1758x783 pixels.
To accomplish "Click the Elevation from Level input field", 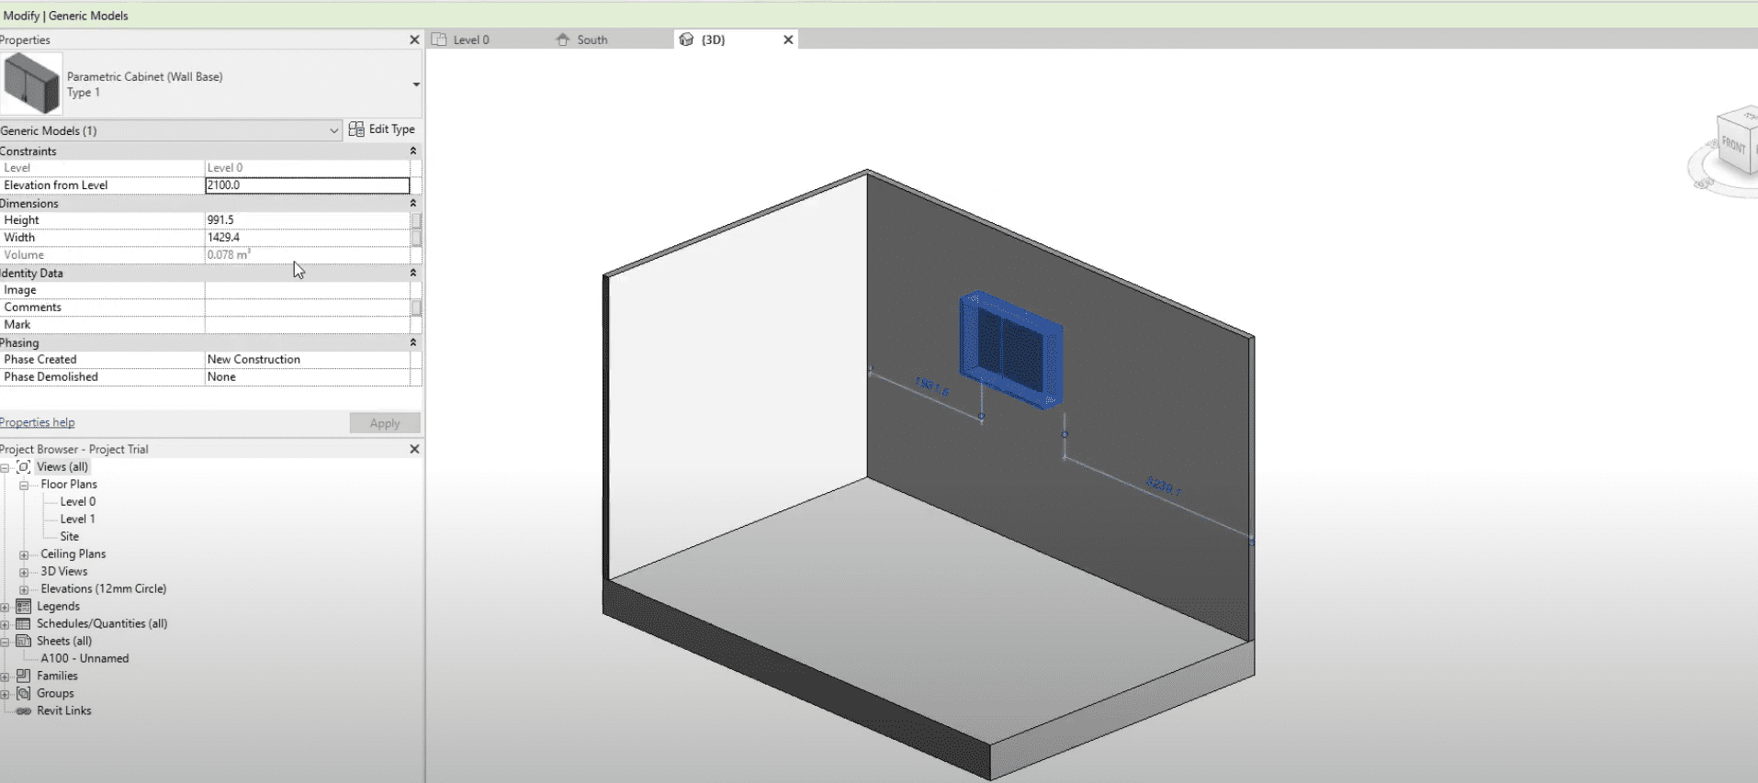I will (x=307, y=185).
